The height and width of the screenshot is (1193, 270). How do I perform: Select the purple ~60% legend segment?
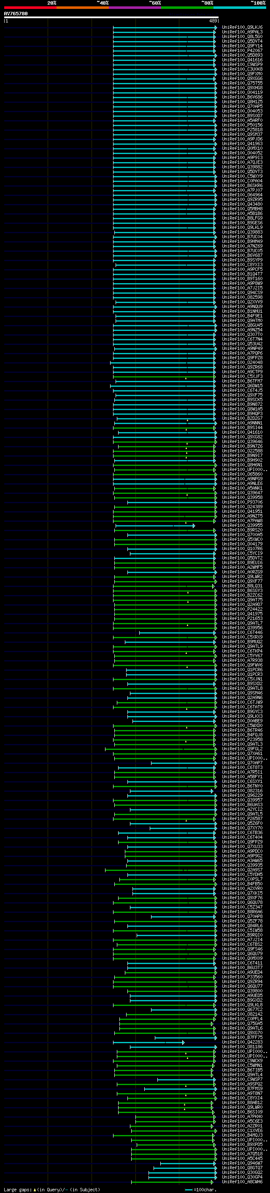[135, 8]
